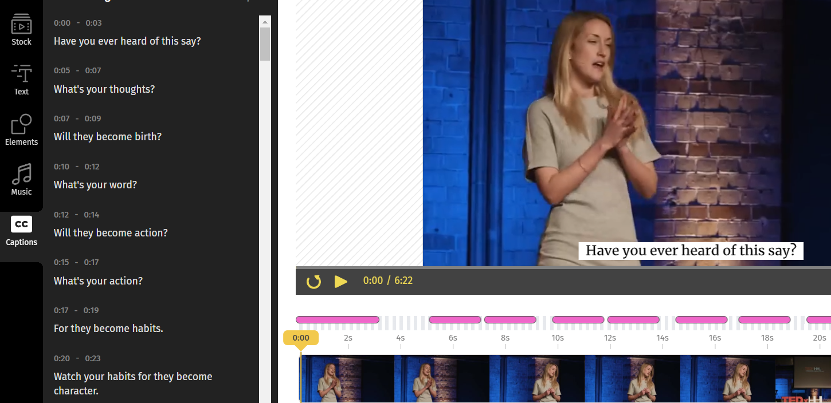Open the Elements panel
Viewport: 831px width, 403px height.
21,130
